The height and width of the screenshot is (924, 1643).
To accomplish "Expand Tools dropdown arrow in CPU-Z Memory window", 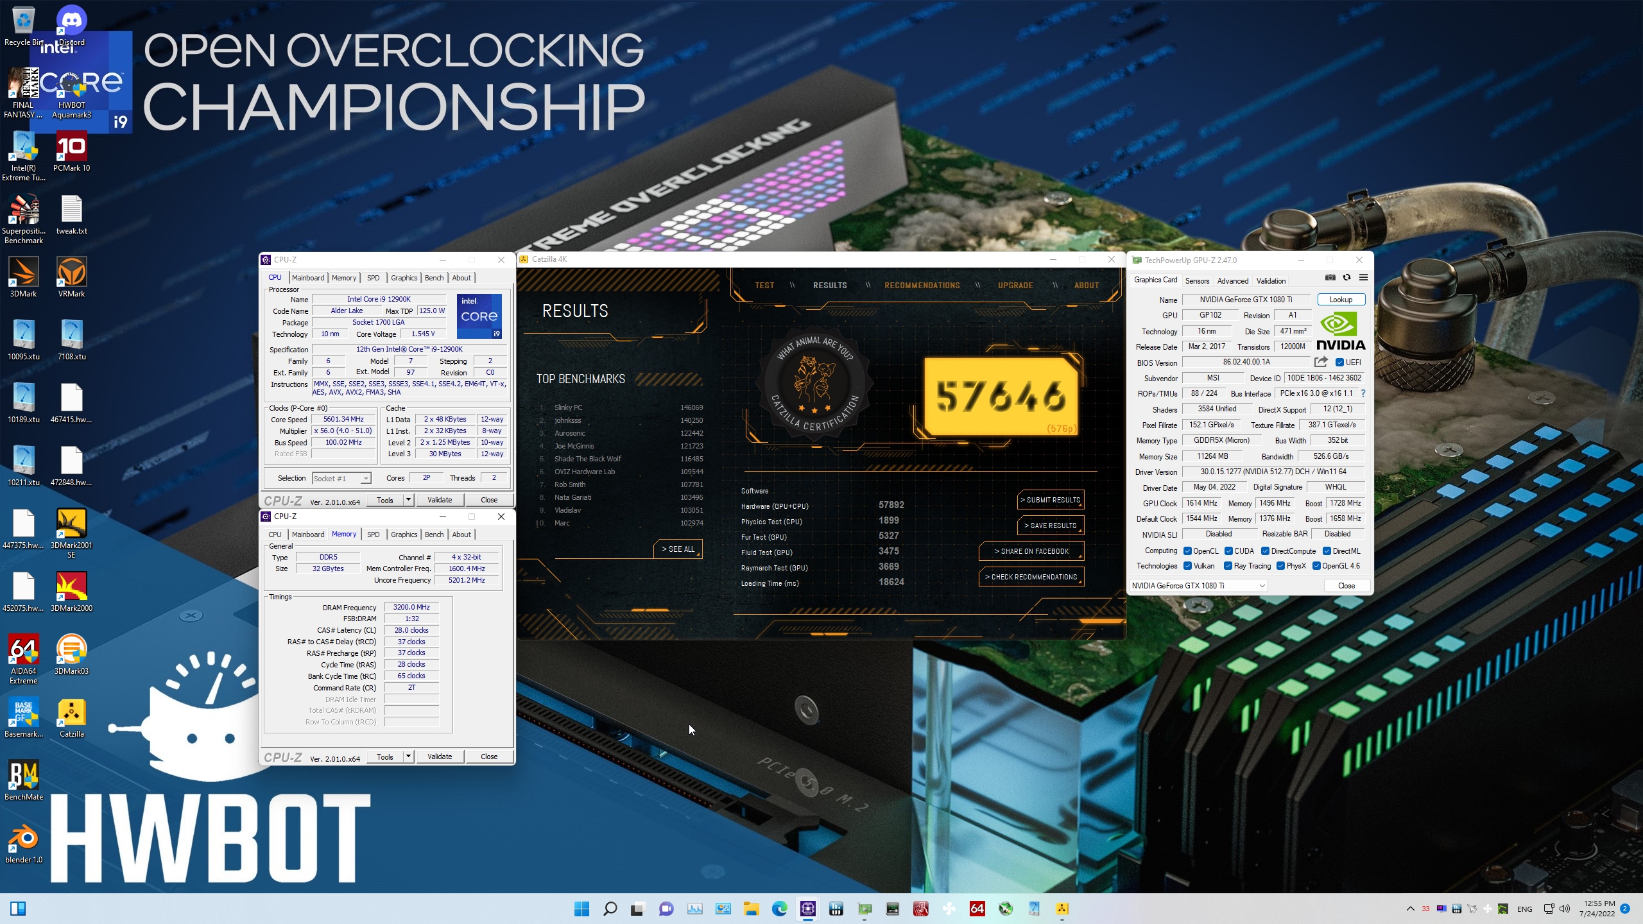I will click(x=408, y=756).
